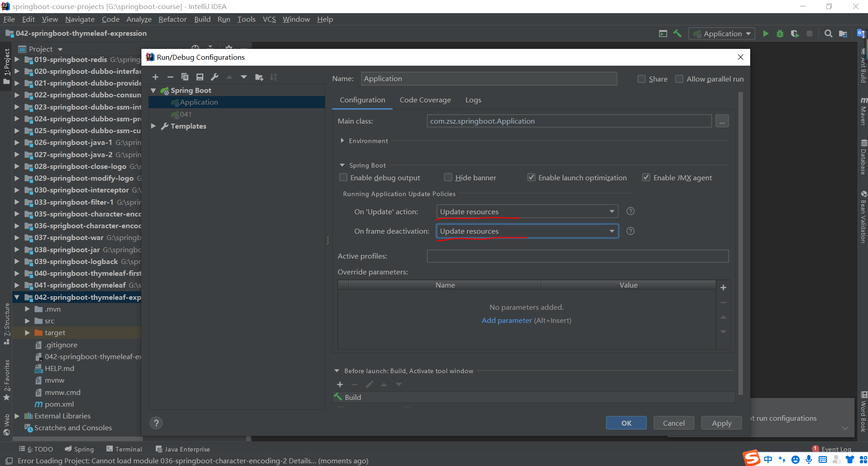Open the Event Log

coord(832,449)
